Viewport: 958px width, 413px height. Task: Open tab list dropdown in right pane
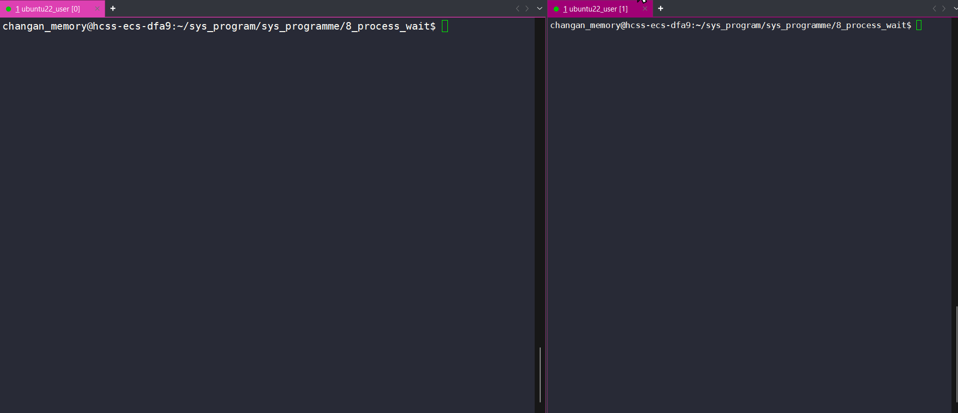point(955,9)
